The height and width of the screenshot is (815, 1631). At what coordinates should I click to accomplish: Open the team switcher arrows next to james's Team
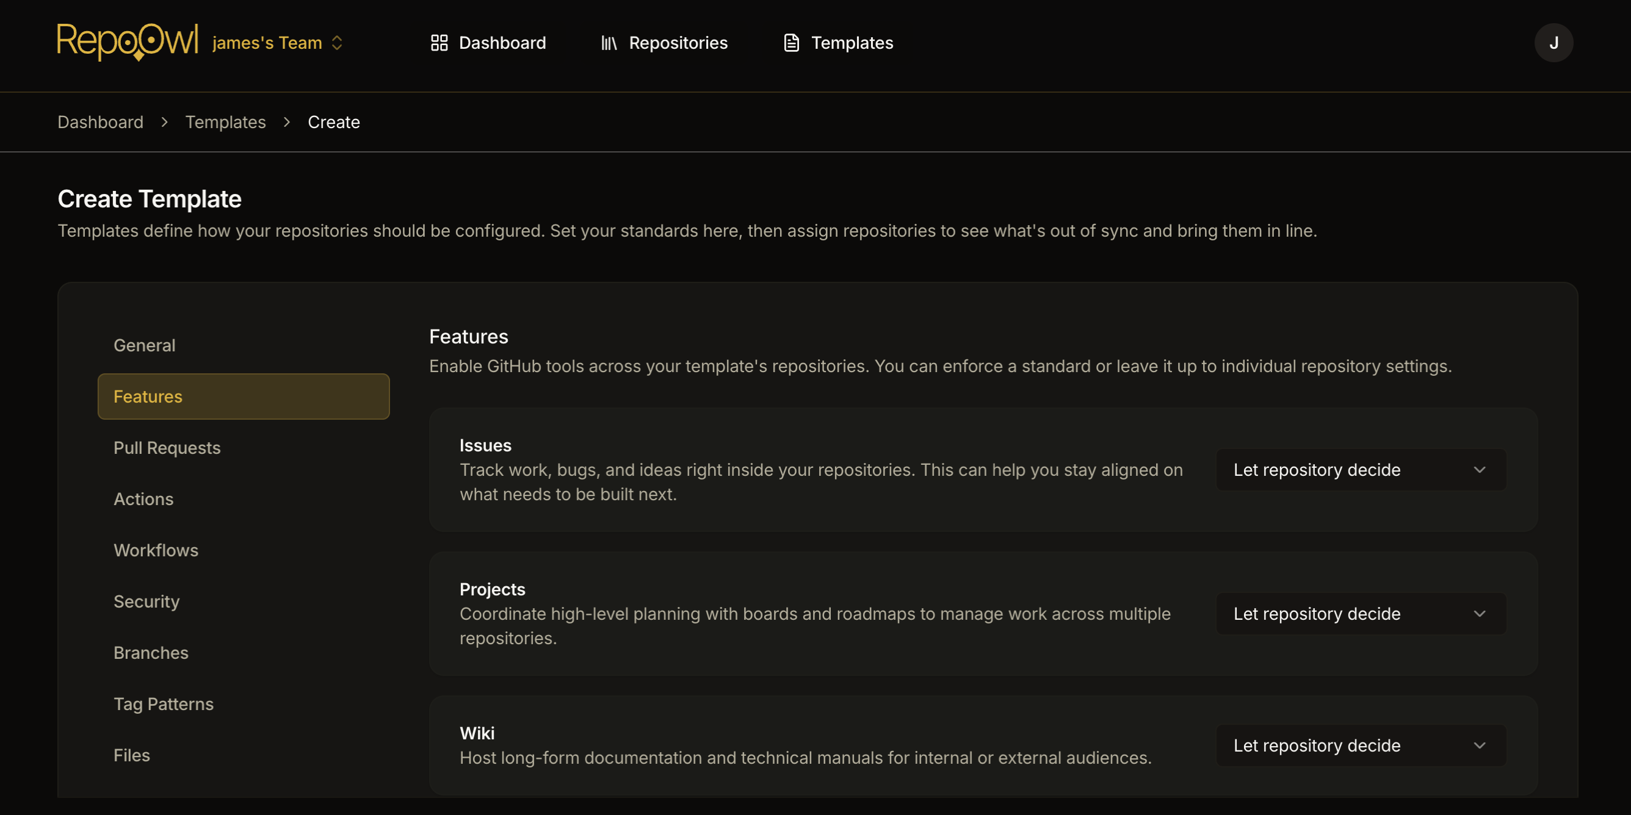pyautogui.click(x=338, y=42)
